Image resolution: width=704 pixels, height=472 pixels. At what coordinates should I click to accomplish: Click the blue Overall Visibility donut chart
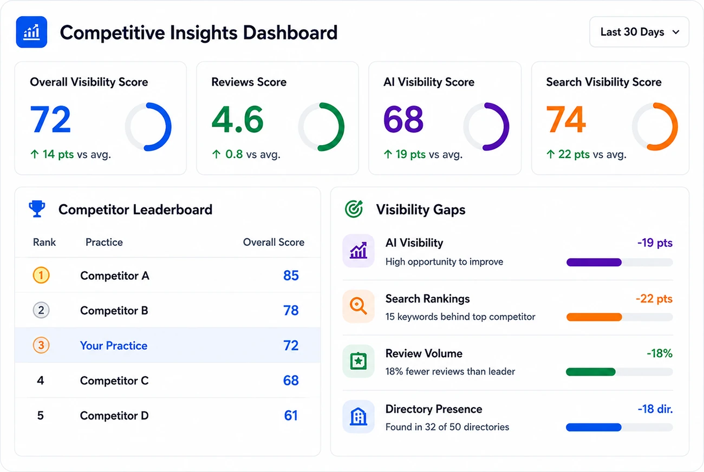click(148, 127)
